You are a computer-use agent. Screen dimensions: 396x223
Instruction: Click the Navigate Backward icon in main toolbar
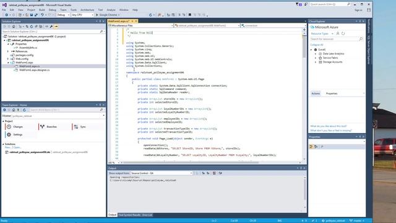tap(6, 15)
